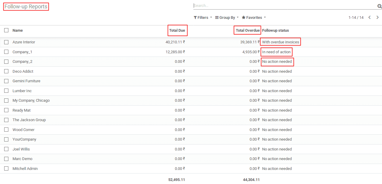Open the Azure Interior record
The height and width of the screenshot is (184, 382).
click(x=24, y=42)
